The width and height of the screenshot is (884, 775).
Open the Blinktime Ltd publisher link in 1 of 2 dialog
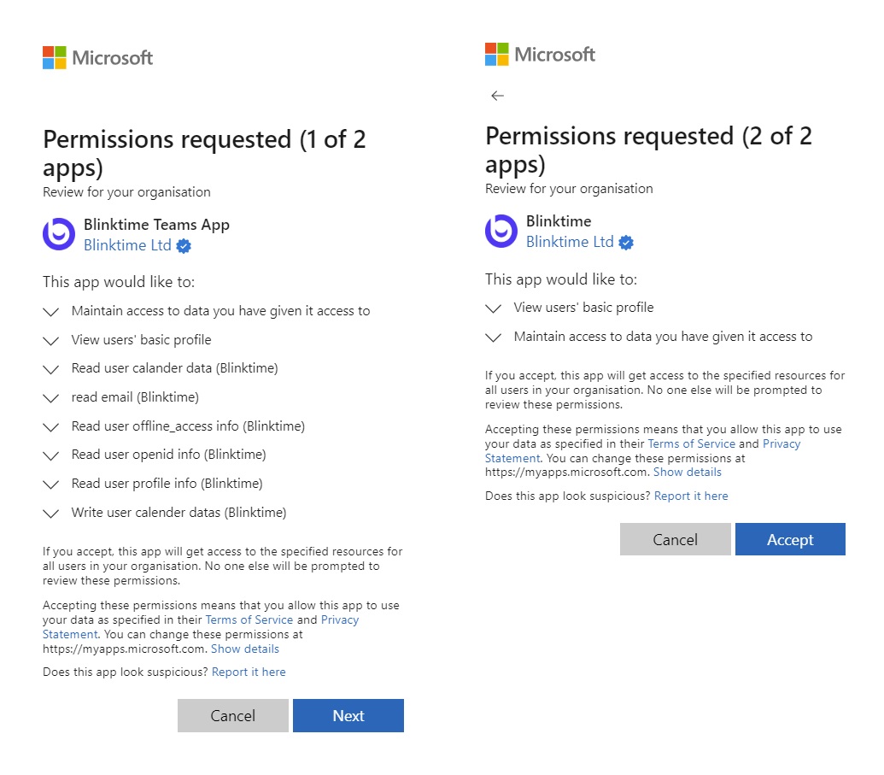coord(127,245)
